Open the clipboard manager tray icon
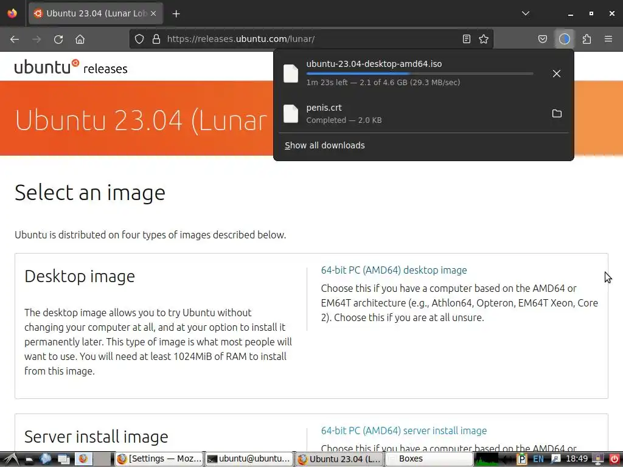This screenshot has height=467, width=623. click(x=521, y=458)
